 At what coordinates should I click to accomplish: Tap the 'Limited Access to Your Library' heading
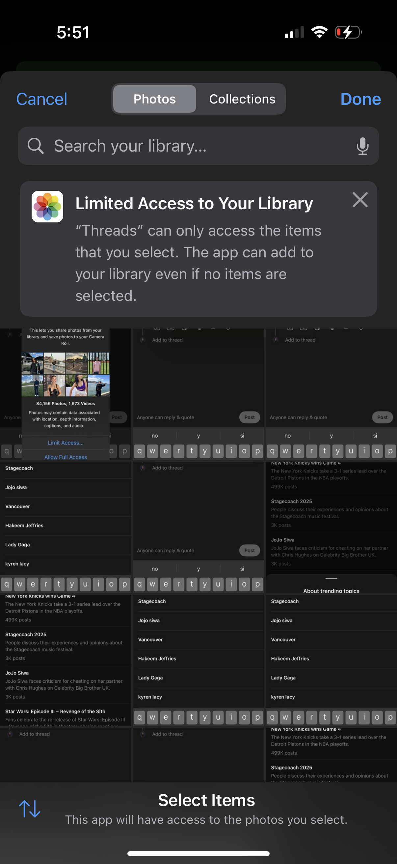click(194, 203)
